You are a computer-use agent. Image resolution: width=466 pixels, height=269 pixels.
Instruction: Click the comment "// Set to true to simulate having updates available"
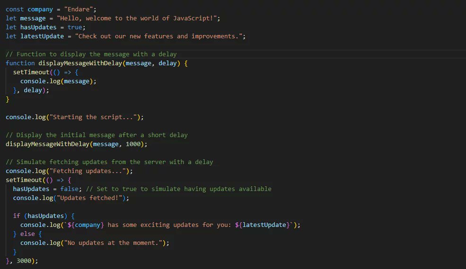(x=179, y=189)
